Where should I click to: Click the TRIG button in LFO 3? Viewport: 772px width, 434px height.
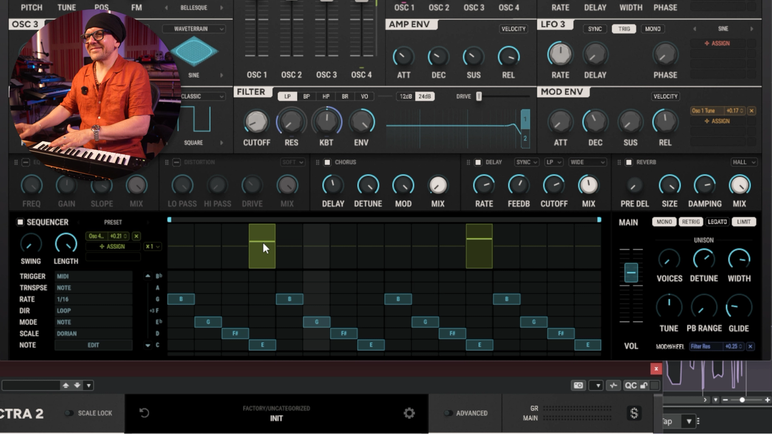tap(624, 29)
